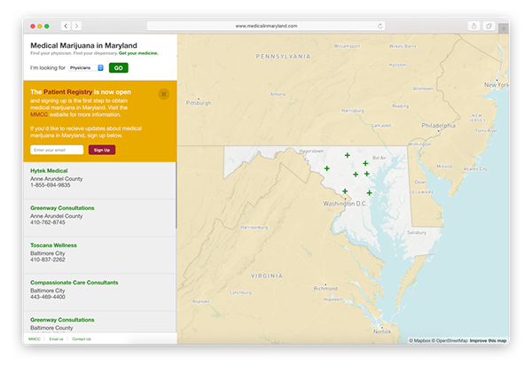Click the Email us footer link
The height and width of the screenshot is (373, 532).
[x=56, y=339]
